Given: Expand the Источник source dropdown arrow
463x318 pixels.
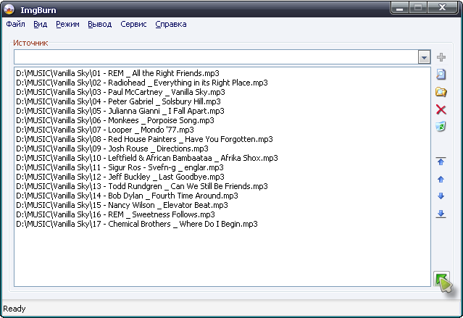Looking at the screenshot, I should click(424, 57).
